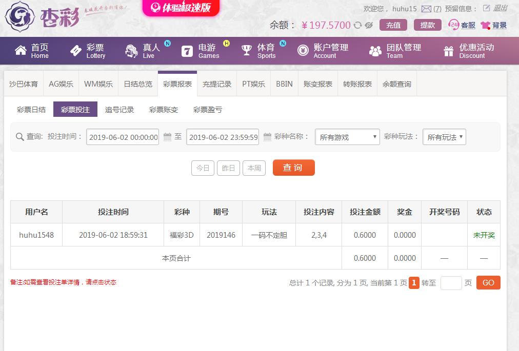This screenshot has height=351, width=519.
Task: Open the messages envelope icon
Action: tap(426, 9)
